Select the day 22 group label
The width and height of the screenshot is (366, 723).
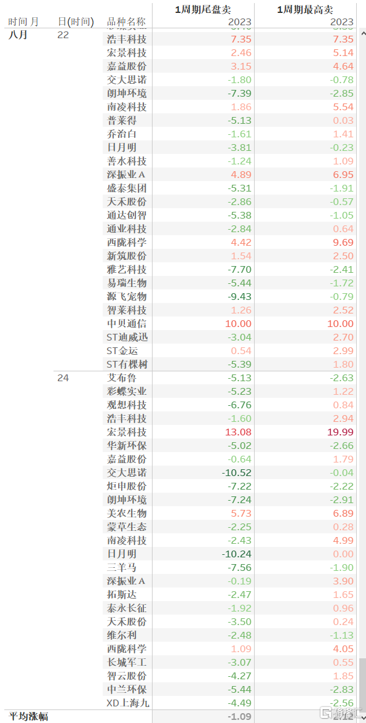pyautogui.click(x=63, y=35)
